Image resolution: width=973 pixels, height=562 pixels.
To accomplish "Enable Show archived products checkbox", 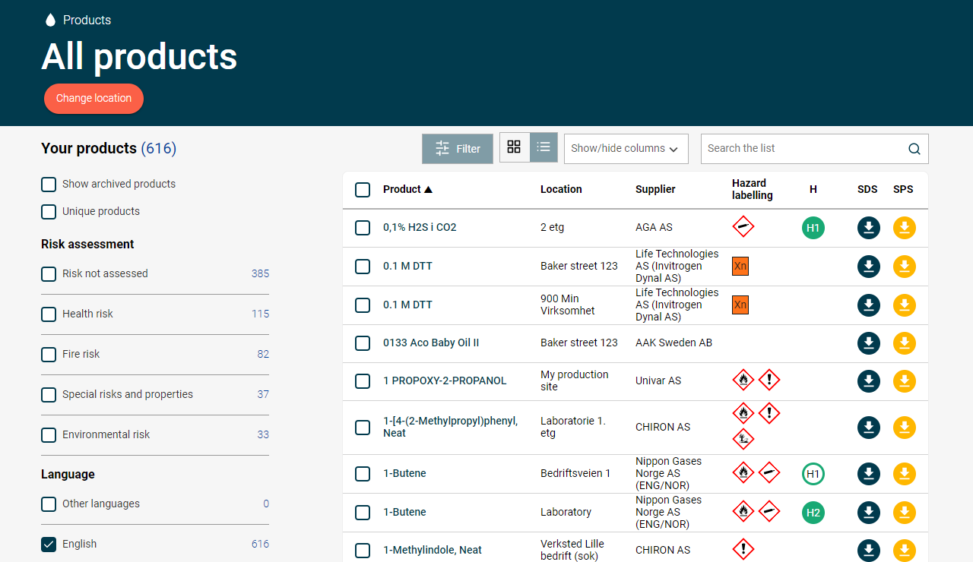I will pos(49,185).
